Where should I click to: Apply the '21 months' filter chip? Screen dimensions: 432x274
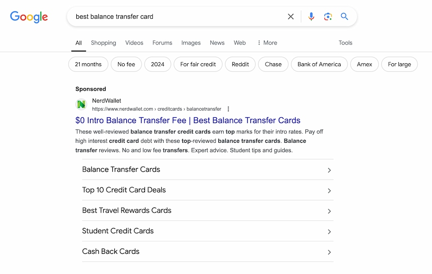click(88, 64)
